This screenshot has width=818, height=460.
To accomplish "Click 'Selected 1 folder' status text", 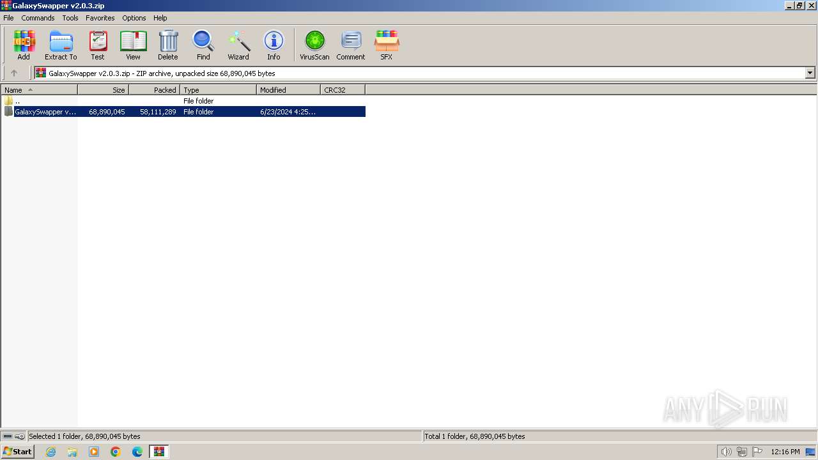I will 84,436.
